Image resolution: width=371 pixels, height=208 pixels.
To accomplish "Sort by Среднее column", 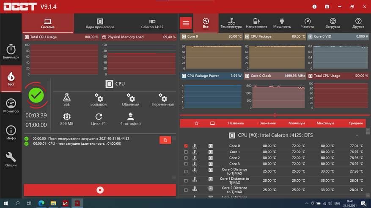I will [356, 123].
